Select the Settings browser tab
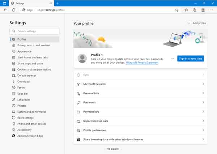Image resolution: width=217 pixels, height=154 pixels. click(x=31, y=3)
